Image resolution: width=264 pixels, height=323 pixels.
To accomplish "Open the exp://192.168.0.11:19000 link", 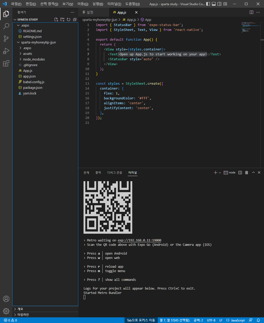I will pyautogui.click(x=139, y=240).
